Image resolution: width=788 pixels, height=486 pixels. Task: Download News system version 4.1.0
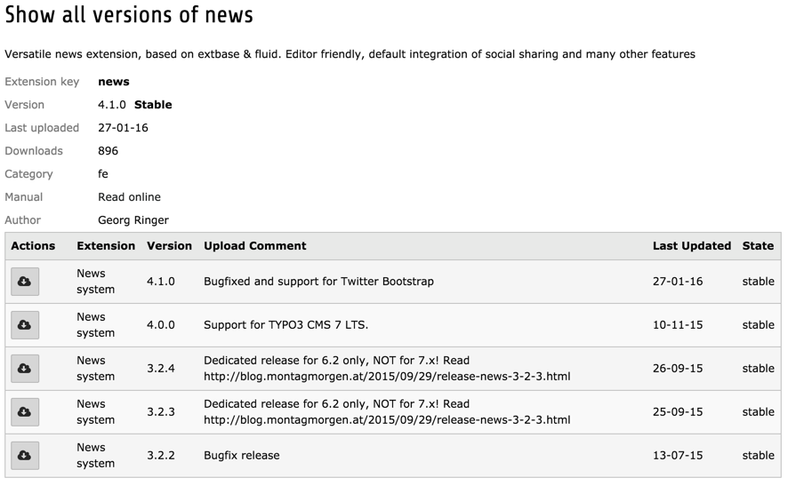point(25,282)
